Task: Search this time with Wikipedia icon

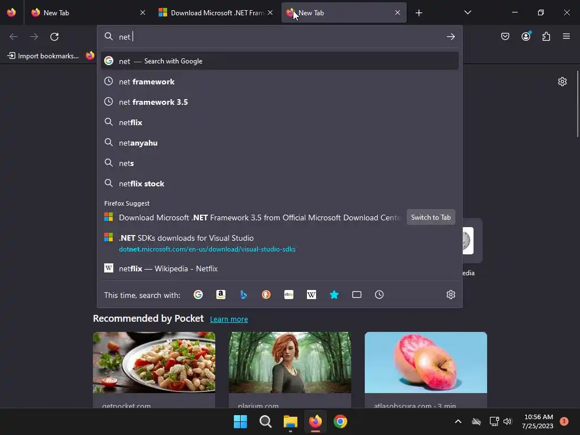Action: pyautogui.click(x=312, y=295)
